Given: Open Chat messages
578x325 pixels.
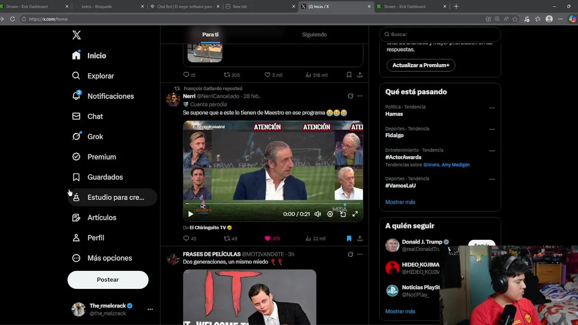Looking at the screenshot, I should [x=88, y=116].
